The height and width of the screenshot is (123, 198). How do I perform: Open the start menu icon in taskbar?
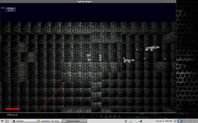[x=2, y=121]
